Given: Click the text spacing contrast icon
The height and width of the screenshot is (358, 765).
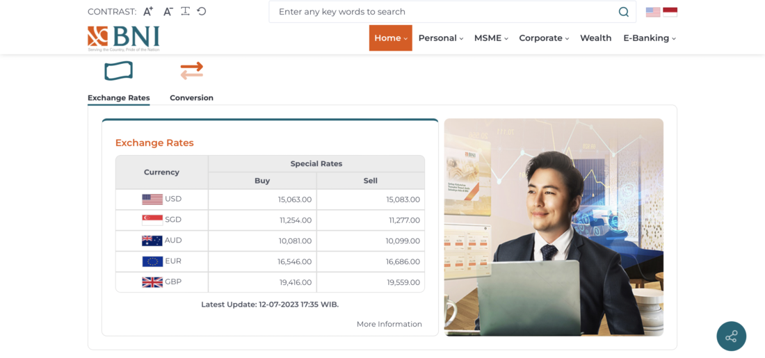Looking at the screenshot, I should tap(185, 11).
